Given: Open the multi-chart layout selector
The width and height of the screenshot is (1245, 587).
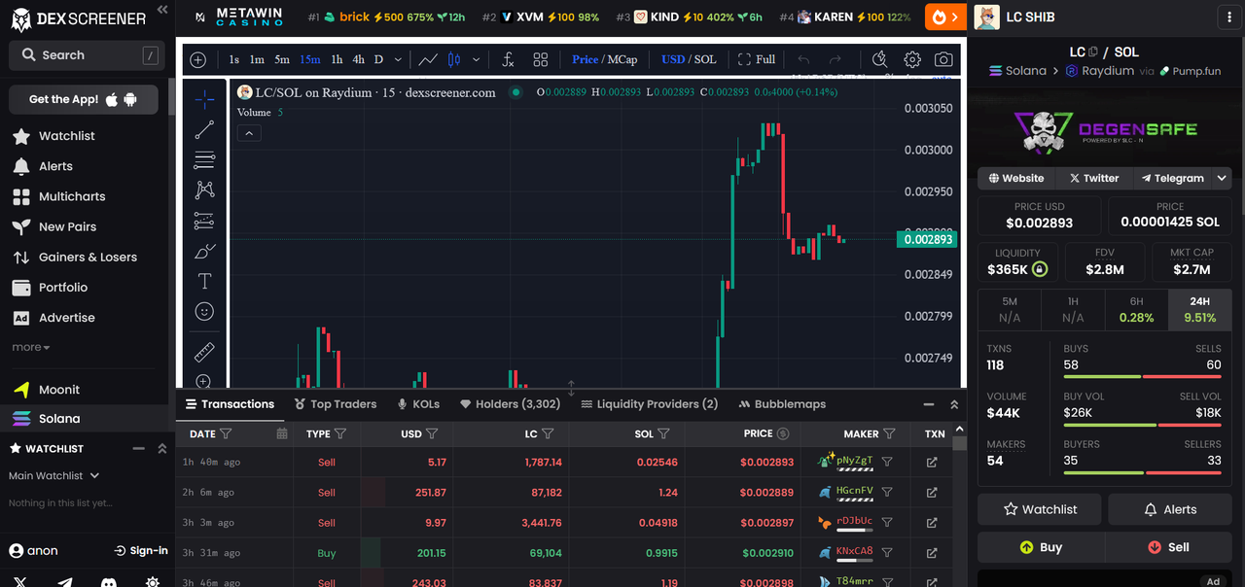Looking at the screenshot, I should pos(541,59).
